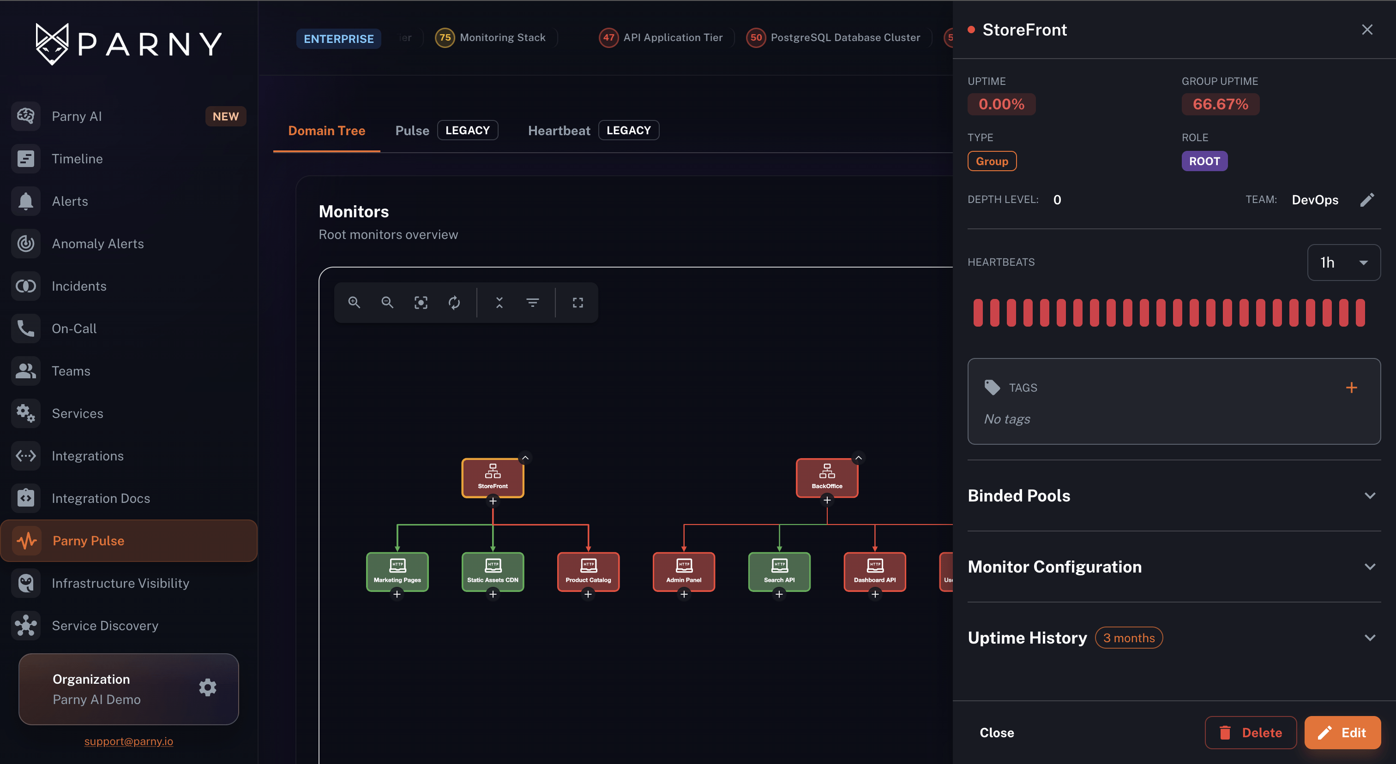Open organization settings gear
Screen dimensions: 1396x764
pyautogui.click(x=208, y=688)
